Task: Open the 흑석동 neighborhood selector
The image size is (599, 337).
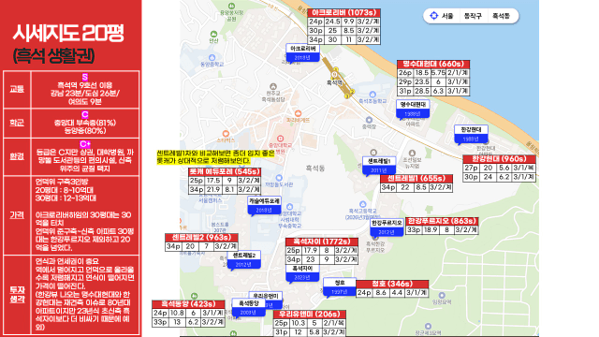Action: pyautogui.click(x=501, y=16)
